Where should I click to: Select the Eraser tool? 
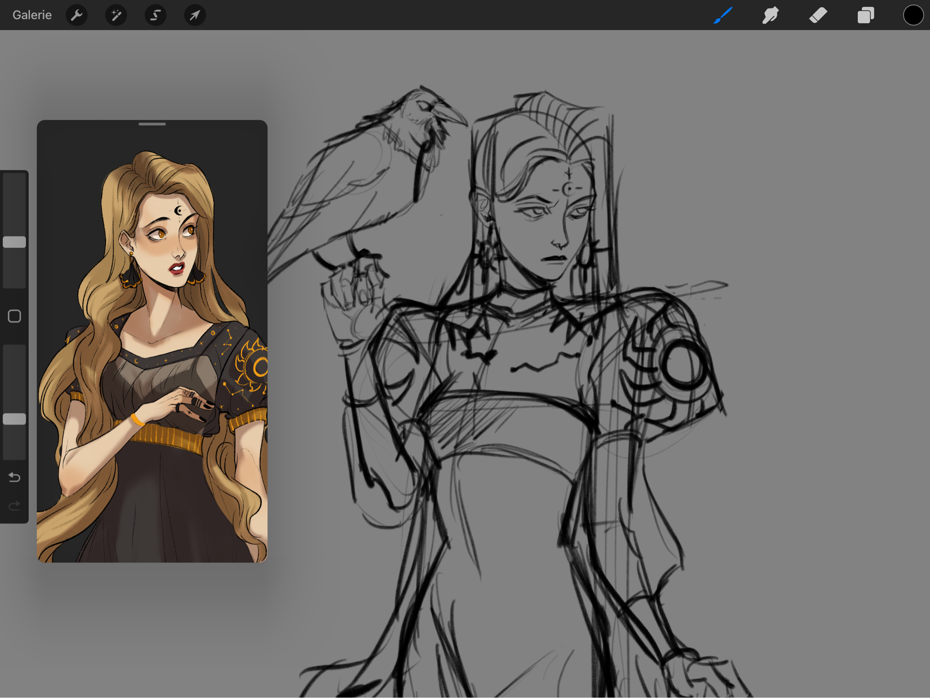point(818,15)
